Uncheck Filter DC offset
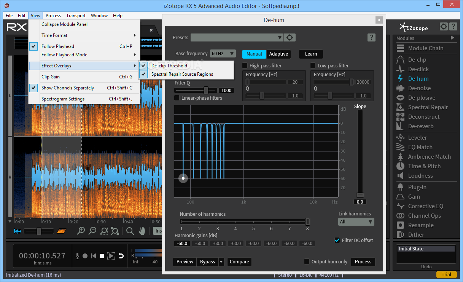This screenshot has height=282, width=463. pyautogui.click(x=337, y=240)
